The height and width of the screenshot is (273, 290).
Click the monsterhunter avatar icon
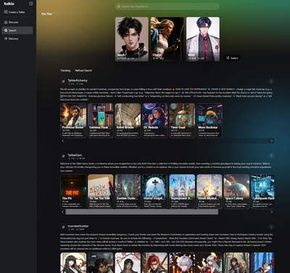click(63, 227)
